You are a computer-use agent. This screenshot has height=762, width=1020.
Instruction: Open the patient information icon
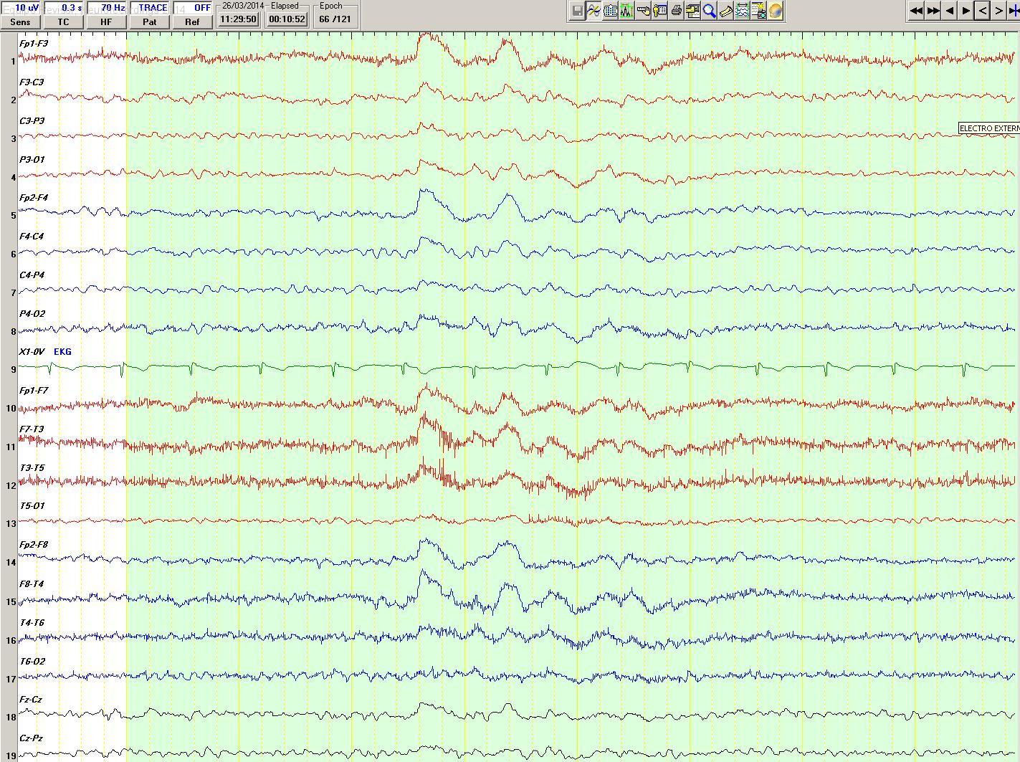[x=659, y=11]
